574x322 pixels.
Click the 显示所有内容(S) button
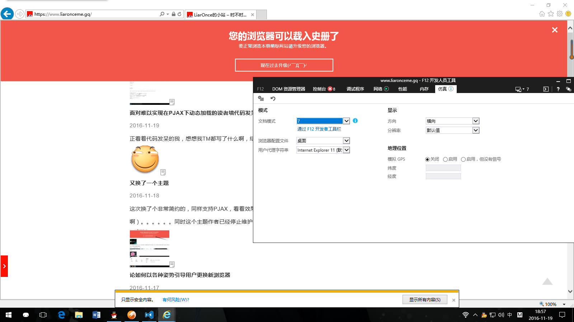(x=425, y=299)
